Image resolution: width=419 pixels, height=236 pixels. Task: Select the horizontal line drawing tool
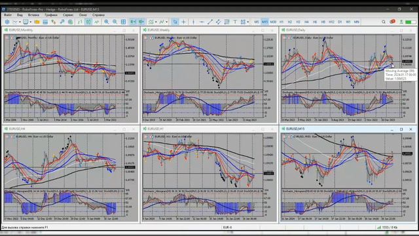(x=202, y=22)
